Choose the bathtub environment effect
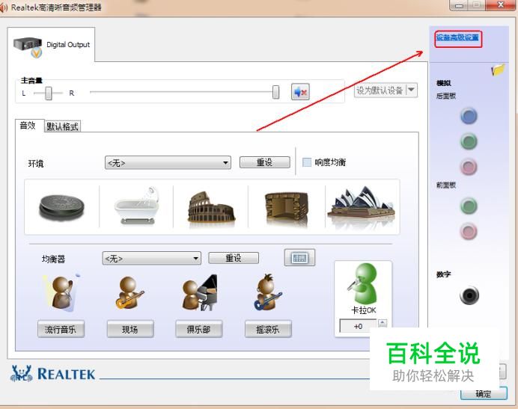Image resolution: width=518 pixels, height=409 pixels. (136, 206)
